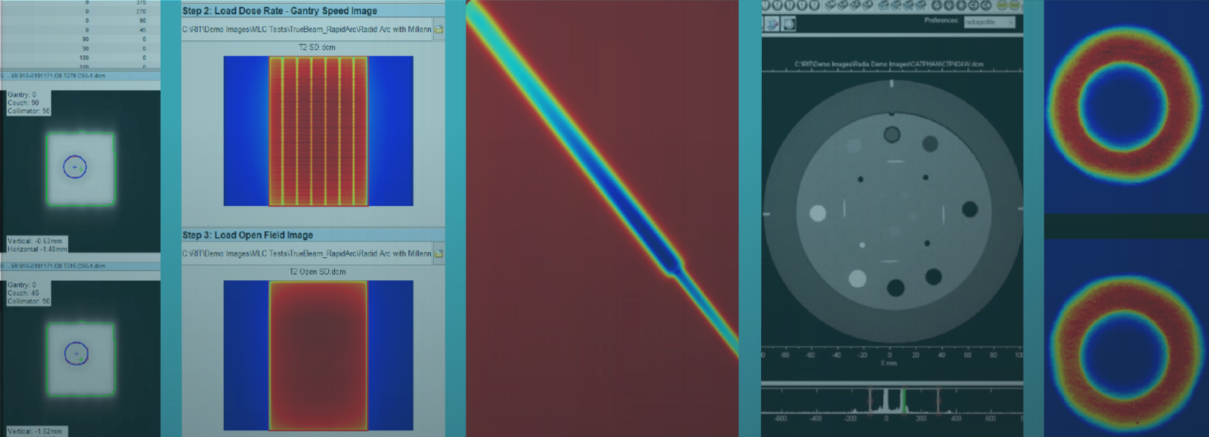Image resolution: width=1209 pixels, height=437 pixels.
Task: Click the green histogram level marker
Action: [x=903, y=401]
